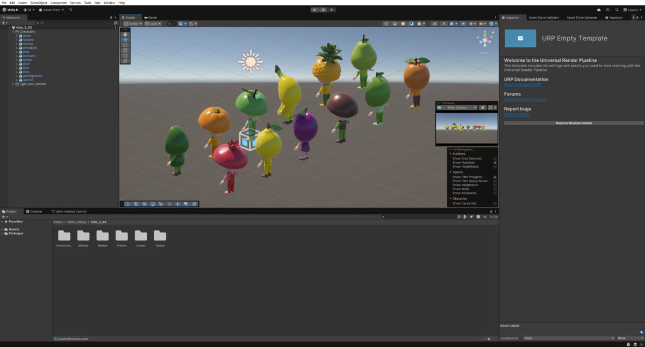Image resolution: width=645 pixels, height=347 pixels.
Task: Open the Window menu
Action: click(x=109, y=3)
